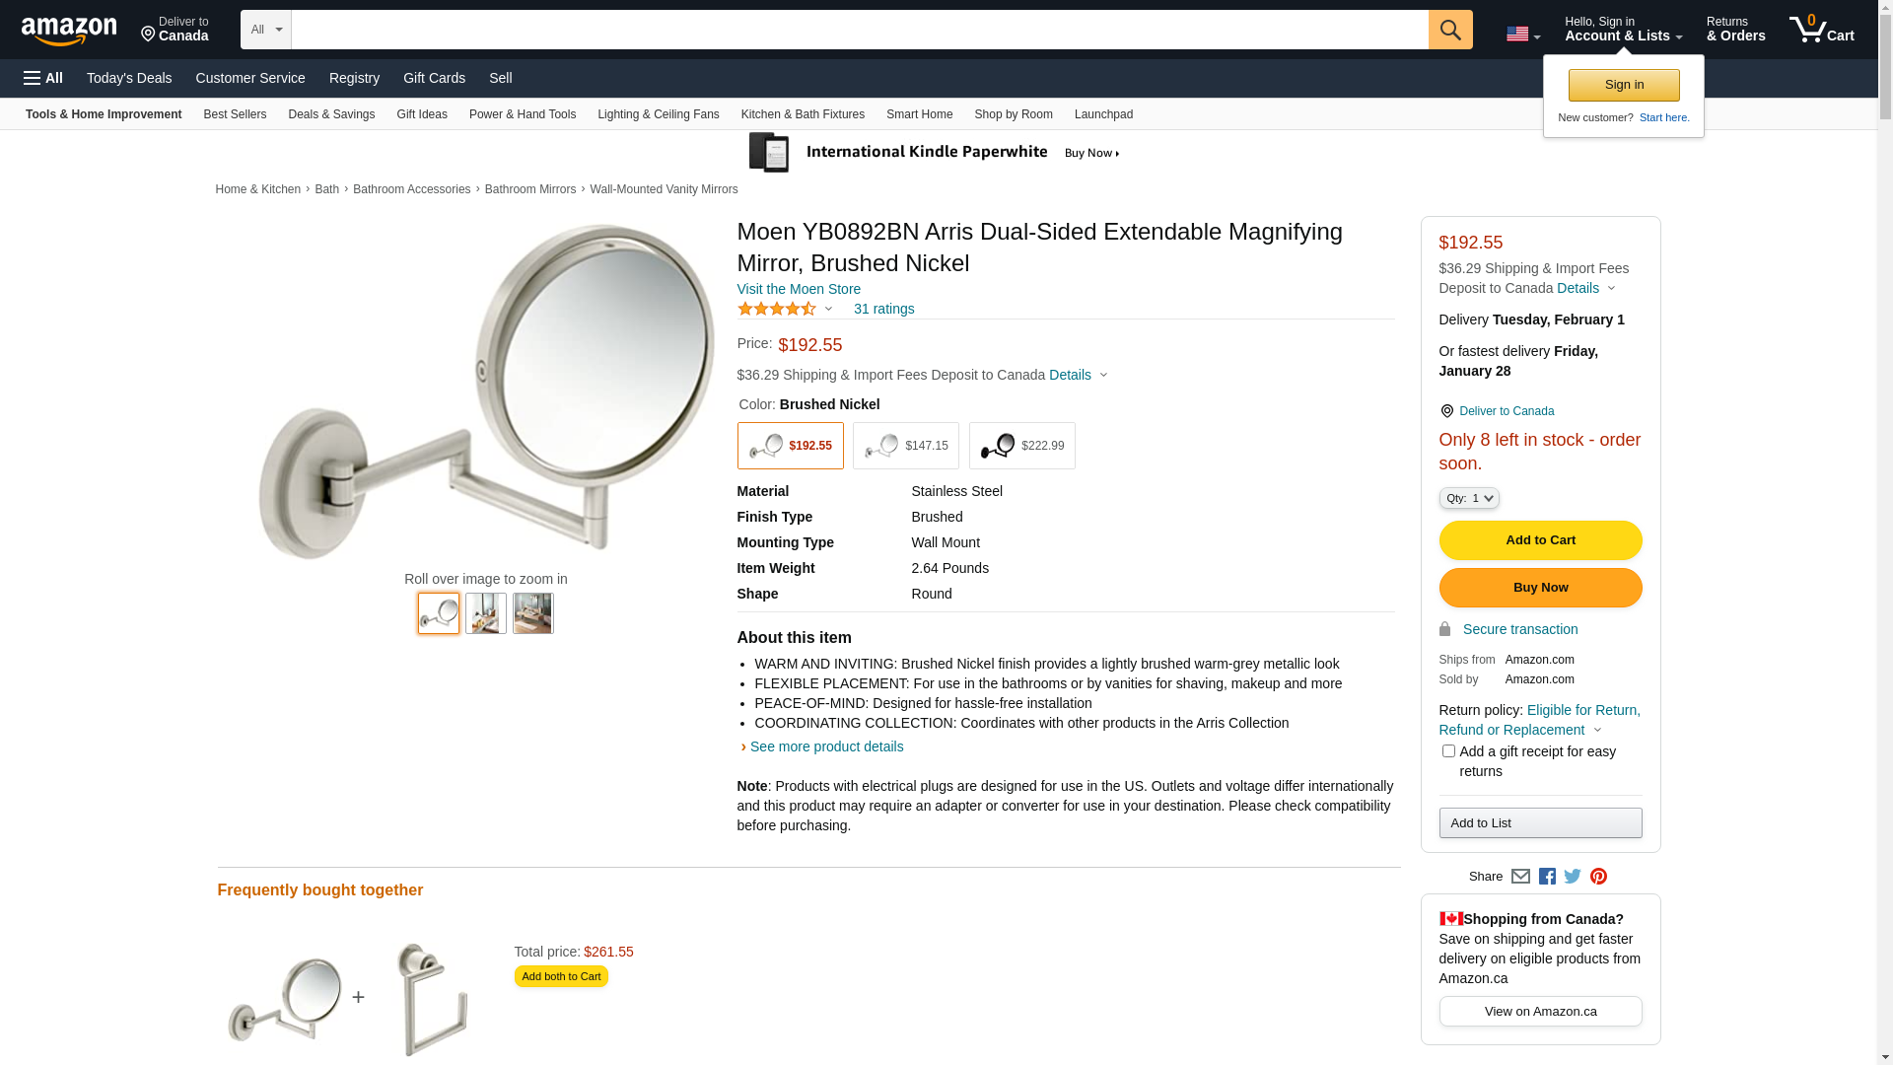
Task: Click Add to Cart button
Action: 1540,540
